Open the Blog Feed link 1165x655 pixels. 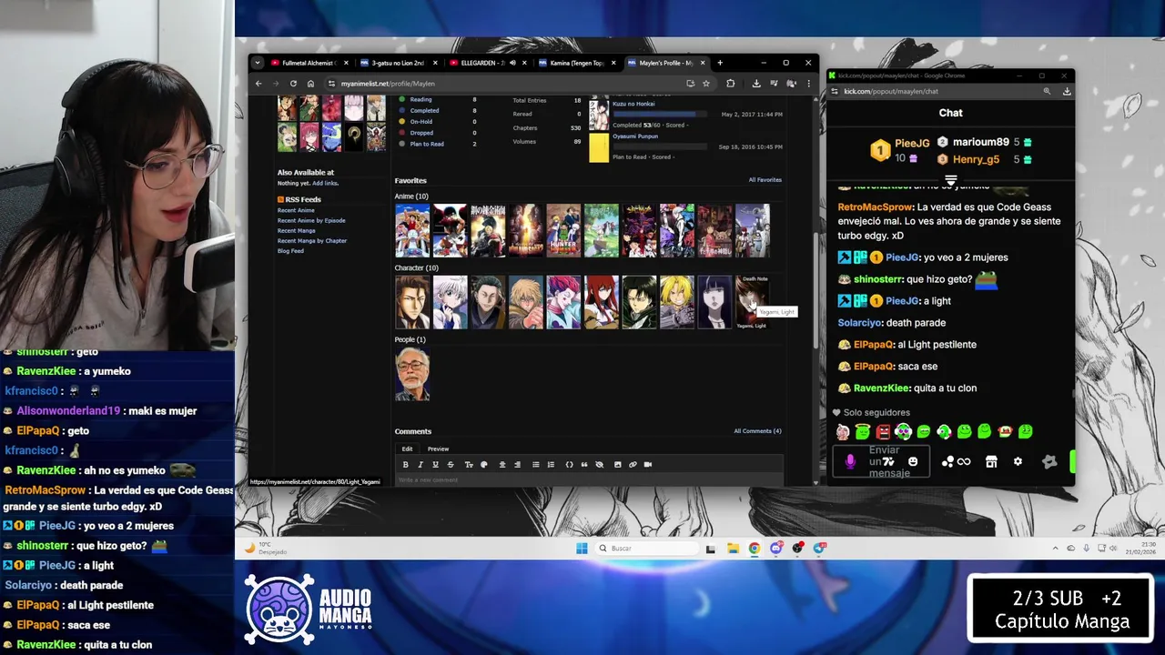pos(290,250)
